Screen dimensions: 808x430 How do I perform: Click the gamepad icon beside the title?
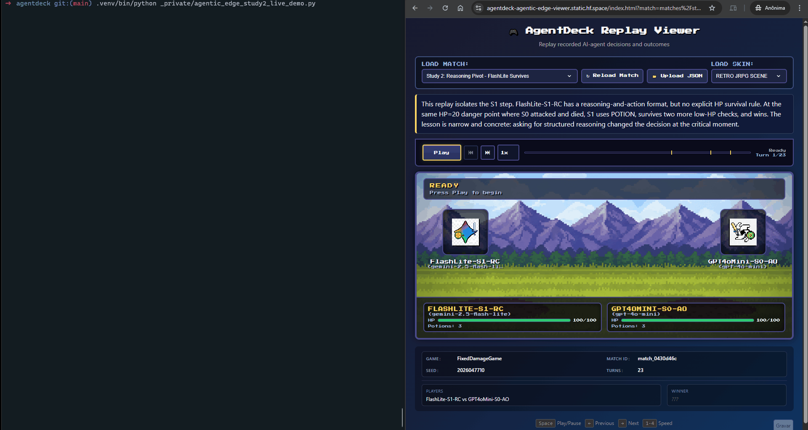pos(513,32)
